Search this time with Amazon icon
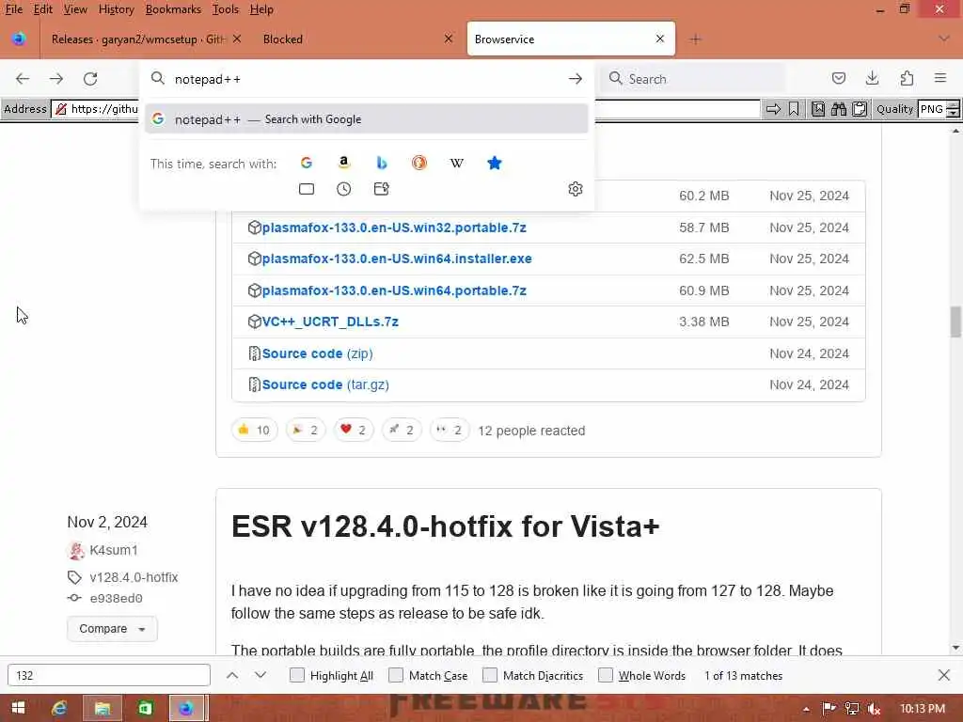Image resolution: width=963 pixels, height=722 pixels. 344,163
